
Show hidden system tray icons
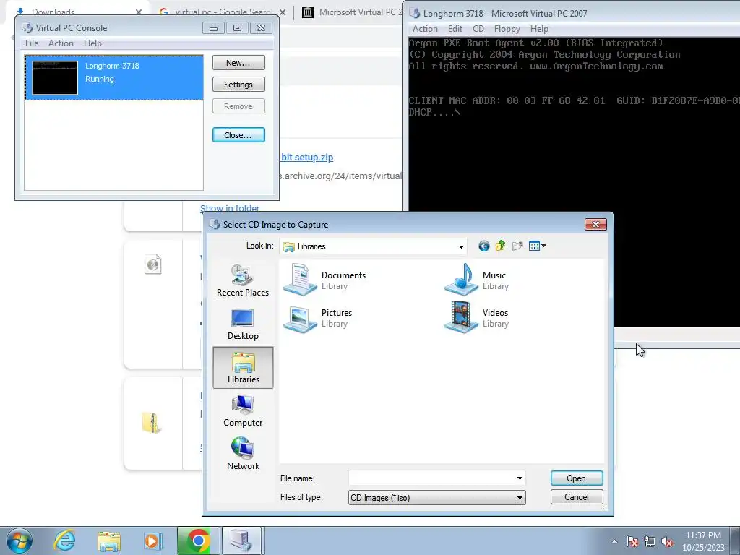coord(614,541)
